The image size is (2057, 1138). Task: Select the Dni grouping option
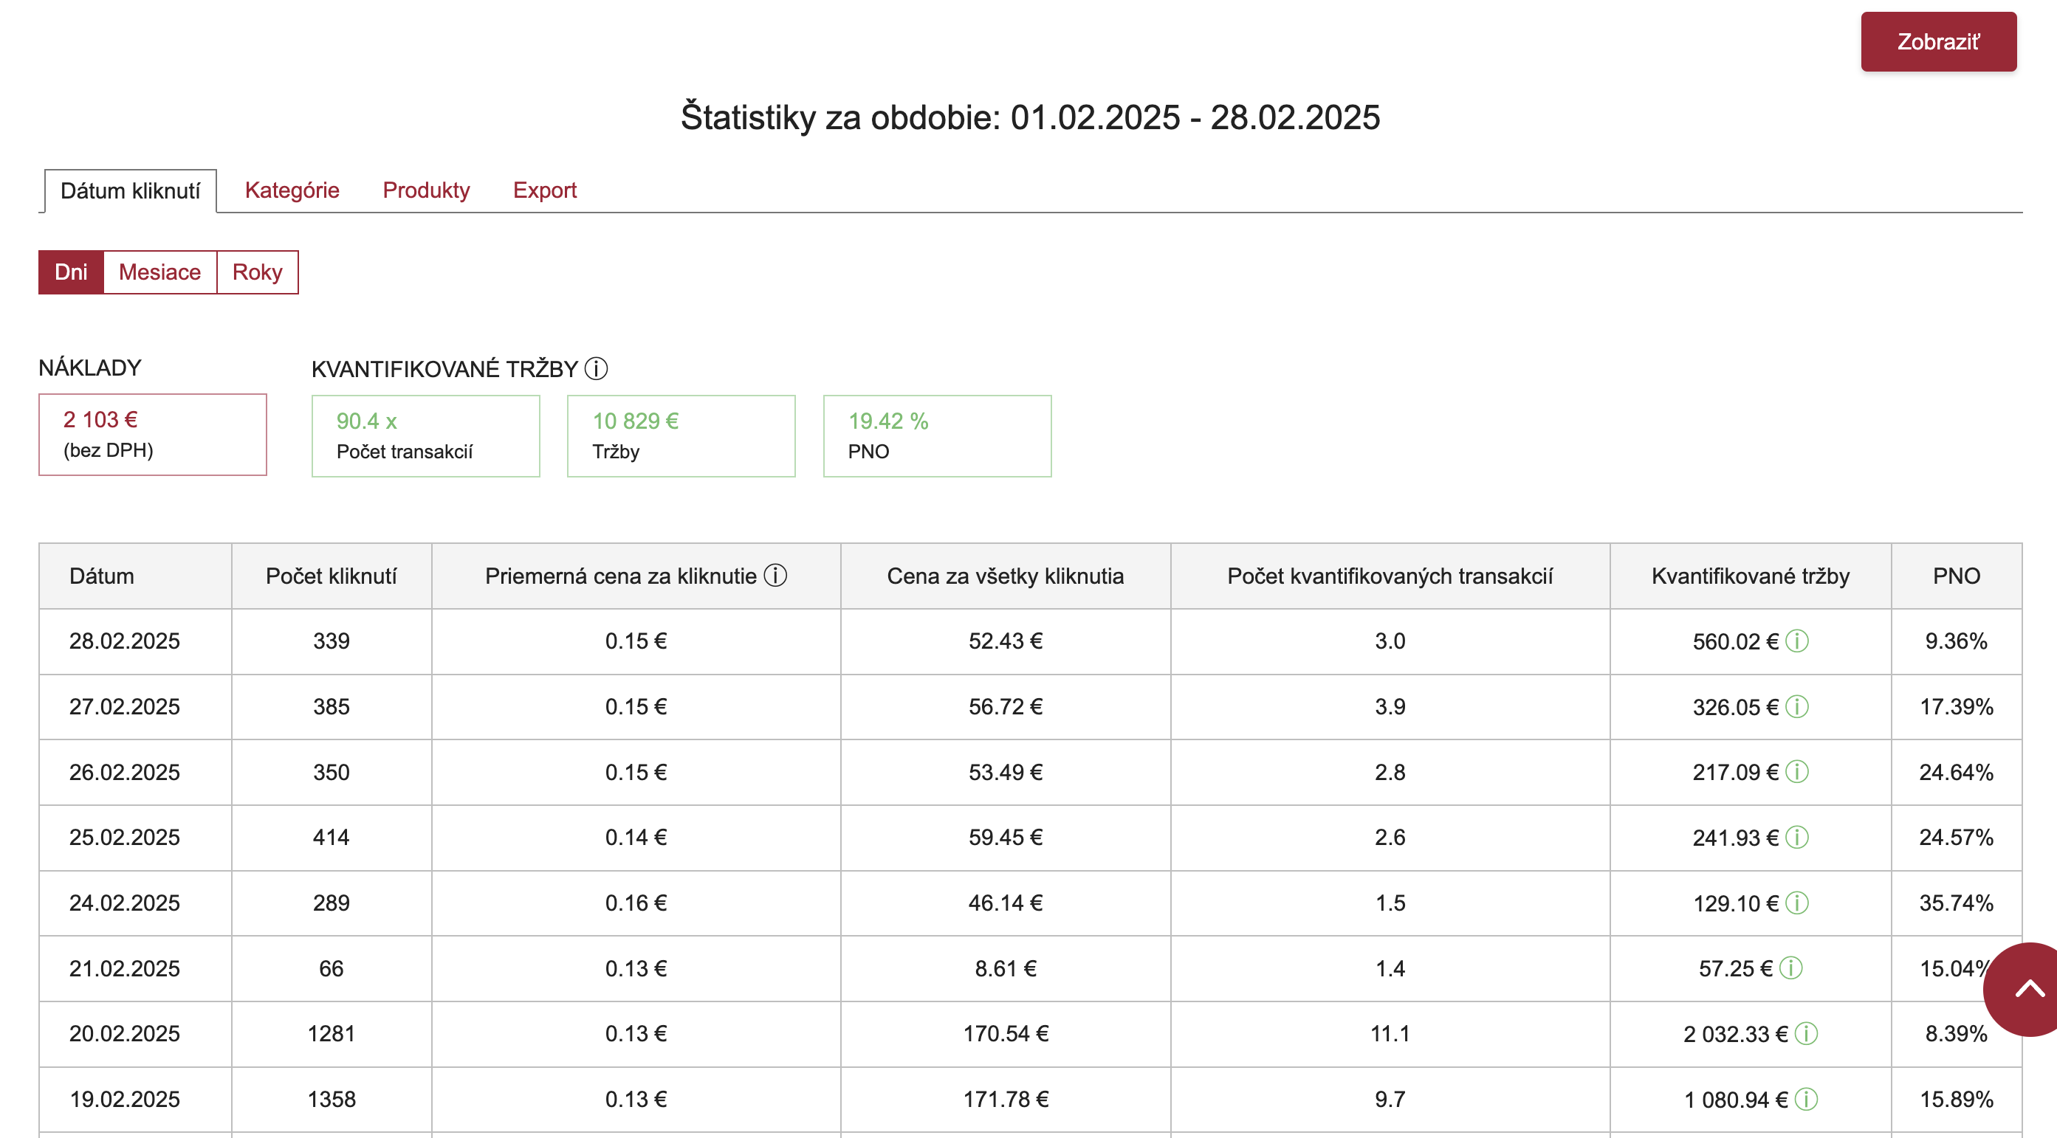[71, 272]
